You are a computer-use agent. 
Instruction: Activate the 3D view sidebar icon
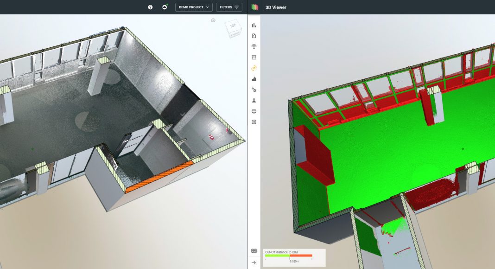(x=254, y=68)
